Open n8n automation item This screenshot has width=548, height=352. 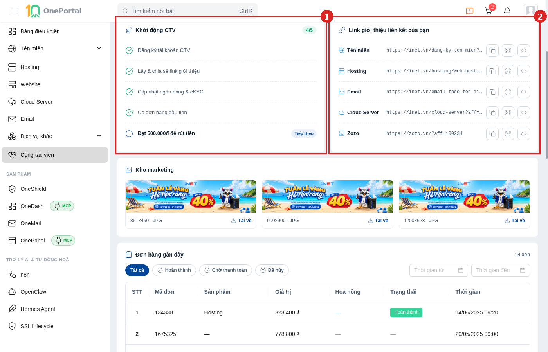point(55,275)
